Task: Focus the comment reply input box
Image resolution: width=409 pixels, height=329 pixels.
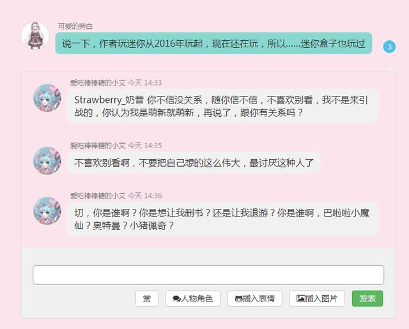Action: (208, 275)
